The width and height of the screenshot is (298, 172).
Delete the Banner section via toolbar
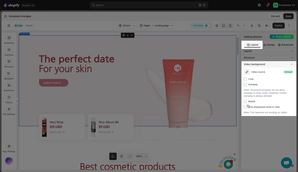tap(132, 35)
